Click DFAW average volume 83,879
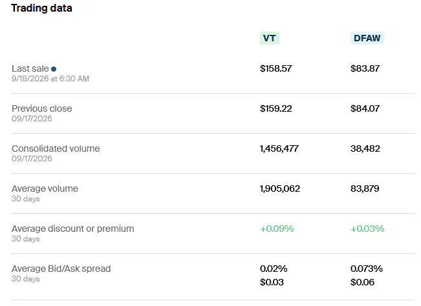421x306 pixels. click(x=365, y=189)
